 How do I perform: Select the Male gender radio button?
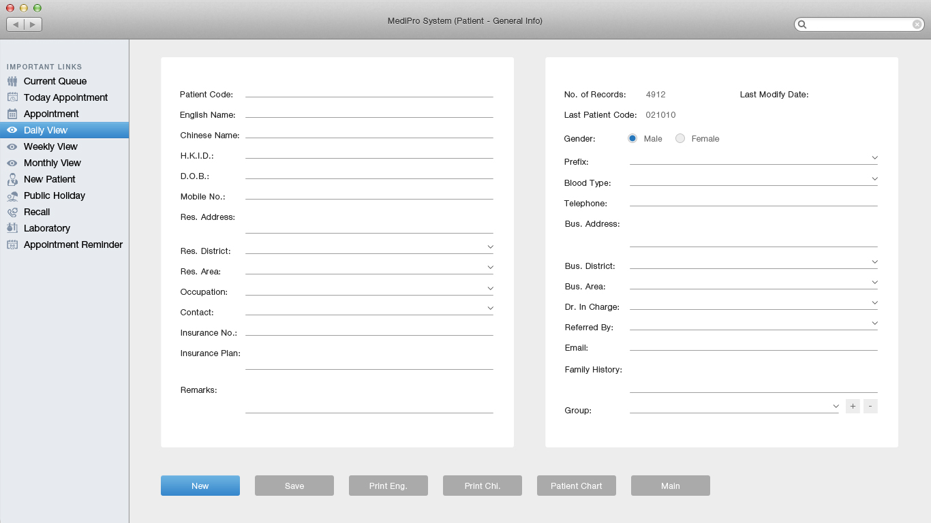click(x=632, y=138)
